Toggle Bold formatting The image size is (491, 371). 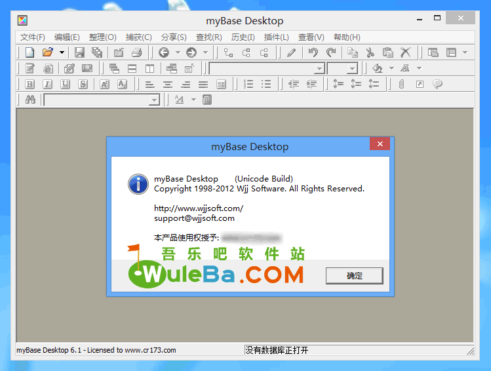tap(29, 84)
